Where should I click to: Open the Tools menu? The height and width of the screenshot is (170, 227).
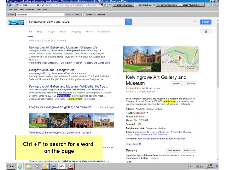pos(38,9)
